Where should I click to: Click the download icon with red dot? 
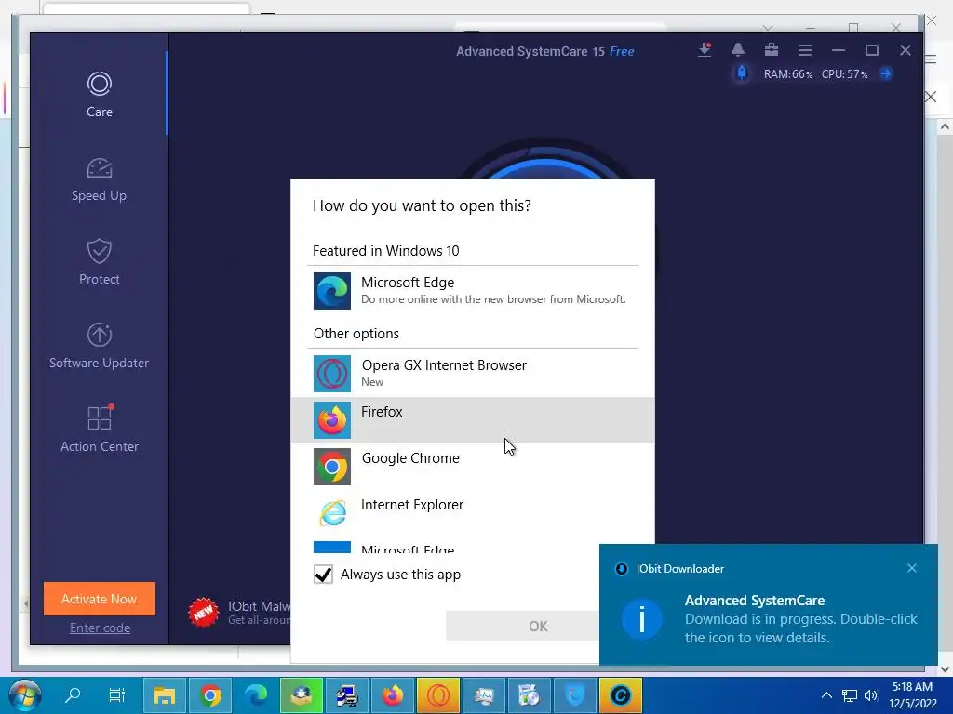705,50
